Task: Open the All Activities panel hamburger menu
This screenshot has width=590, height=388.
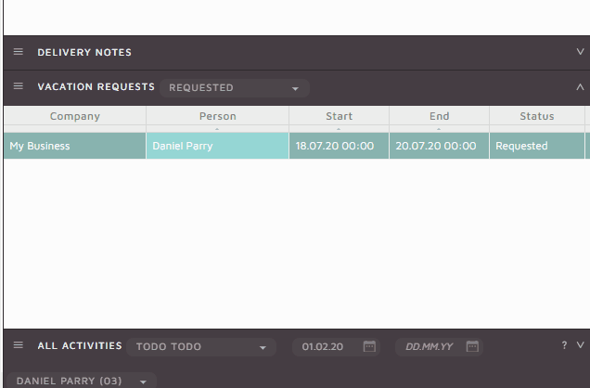Action: pos(18,345)
